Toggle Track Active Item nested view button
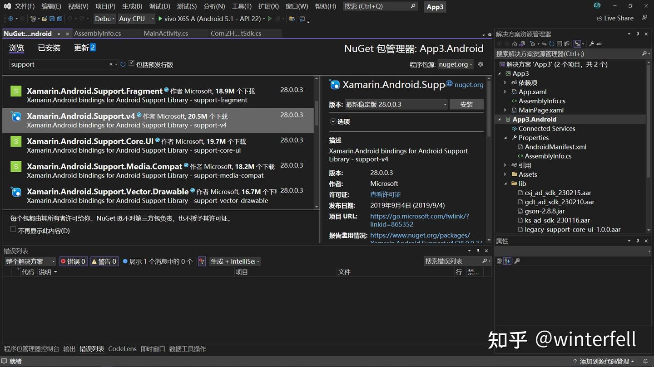 click(578, 44)
